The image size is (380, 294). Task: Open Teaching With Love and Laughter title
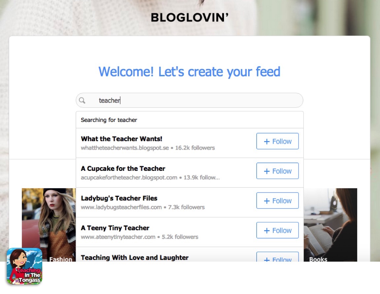pyautogui.click(x=135, y=258)
